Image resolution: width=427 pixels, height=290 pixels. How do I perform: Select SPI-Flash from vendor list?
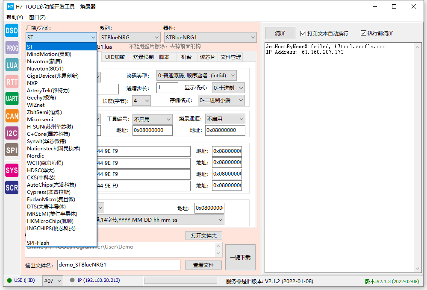pyautogui.click(x=62, y=243)
